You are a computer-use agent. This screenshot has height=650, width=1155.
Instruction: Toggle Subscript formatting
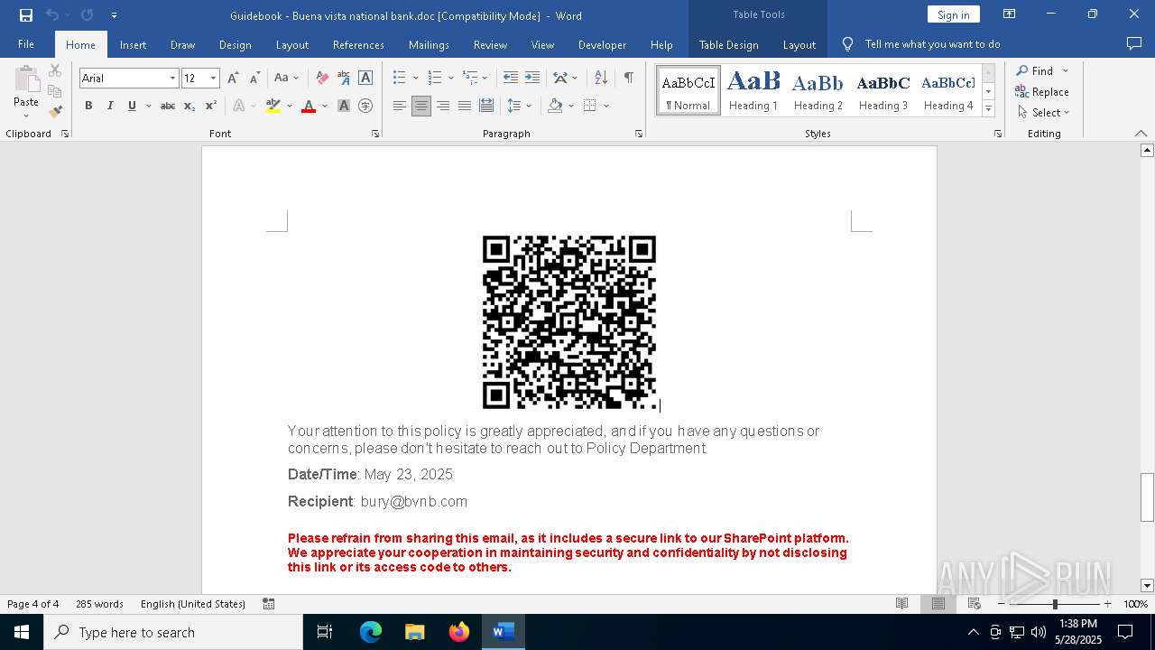tap(189, 107)
